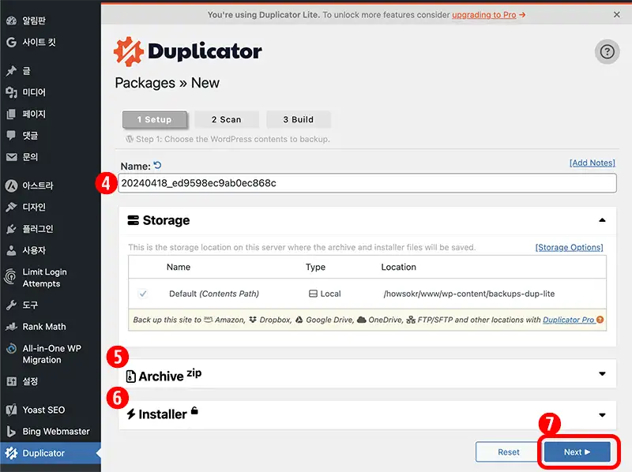
Task: Click the Packages » New heading
Action: [167, 83]
